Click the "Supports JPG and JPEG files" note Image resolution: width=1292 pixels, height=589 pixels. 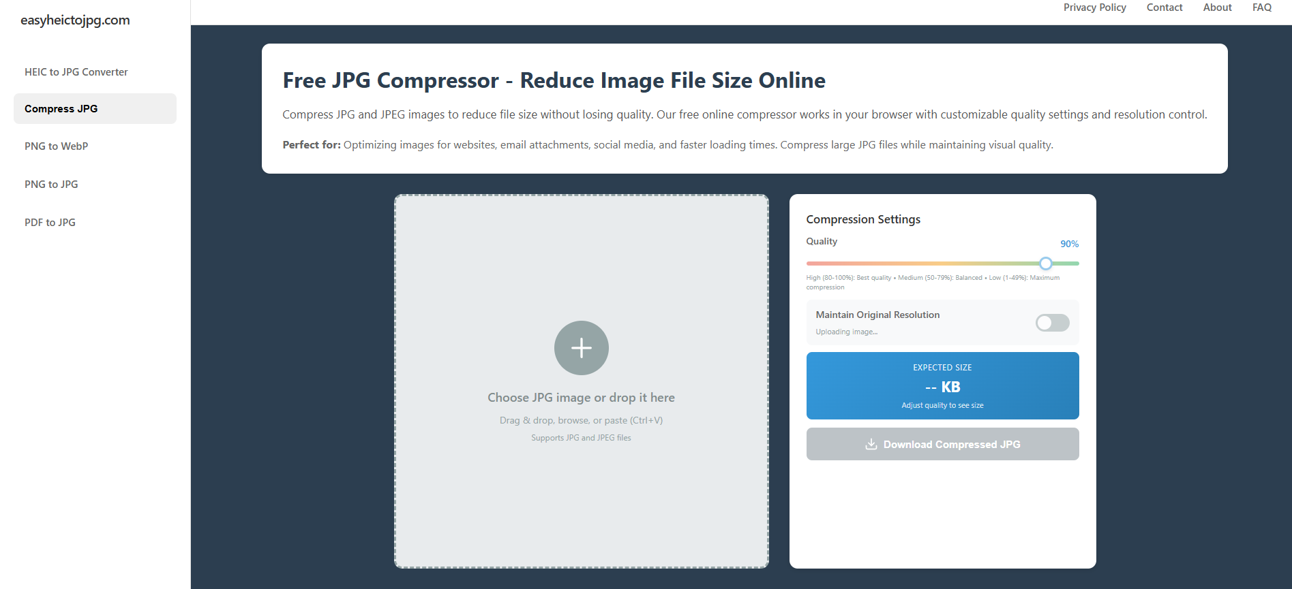pos(581,438)
